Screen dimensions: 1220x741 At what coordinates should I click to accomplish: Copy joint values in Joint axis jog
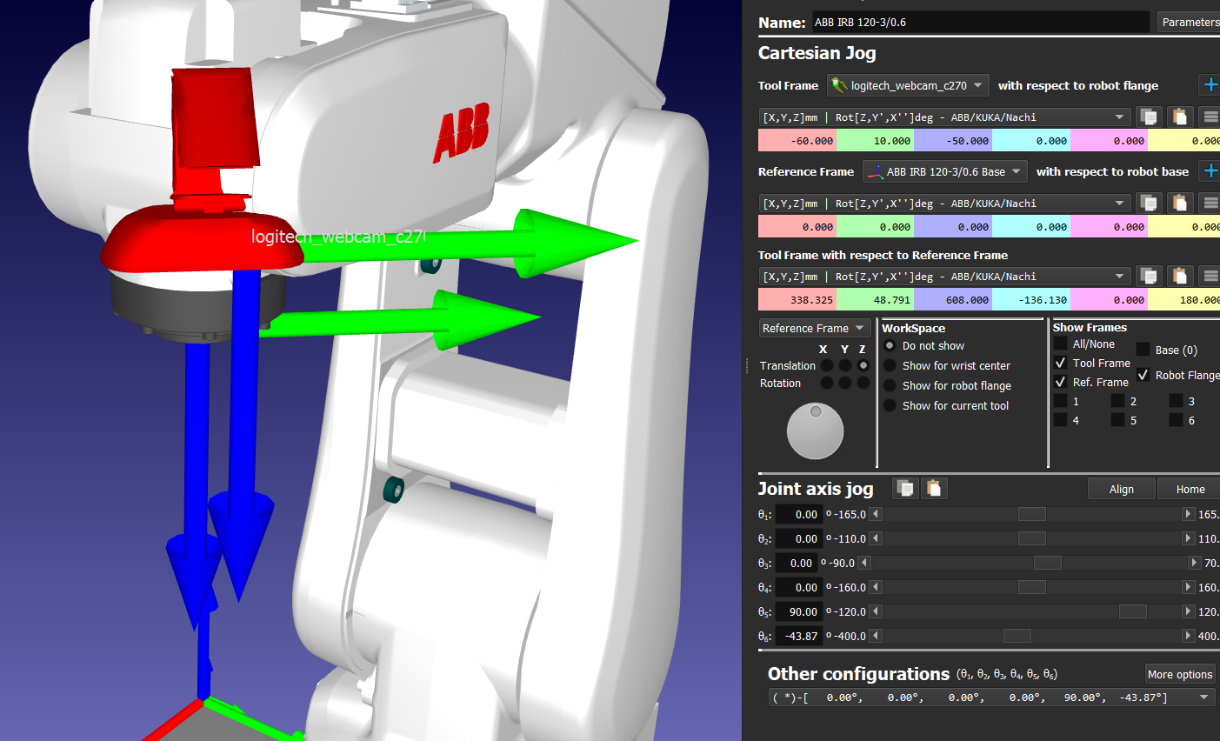(905, 489)
